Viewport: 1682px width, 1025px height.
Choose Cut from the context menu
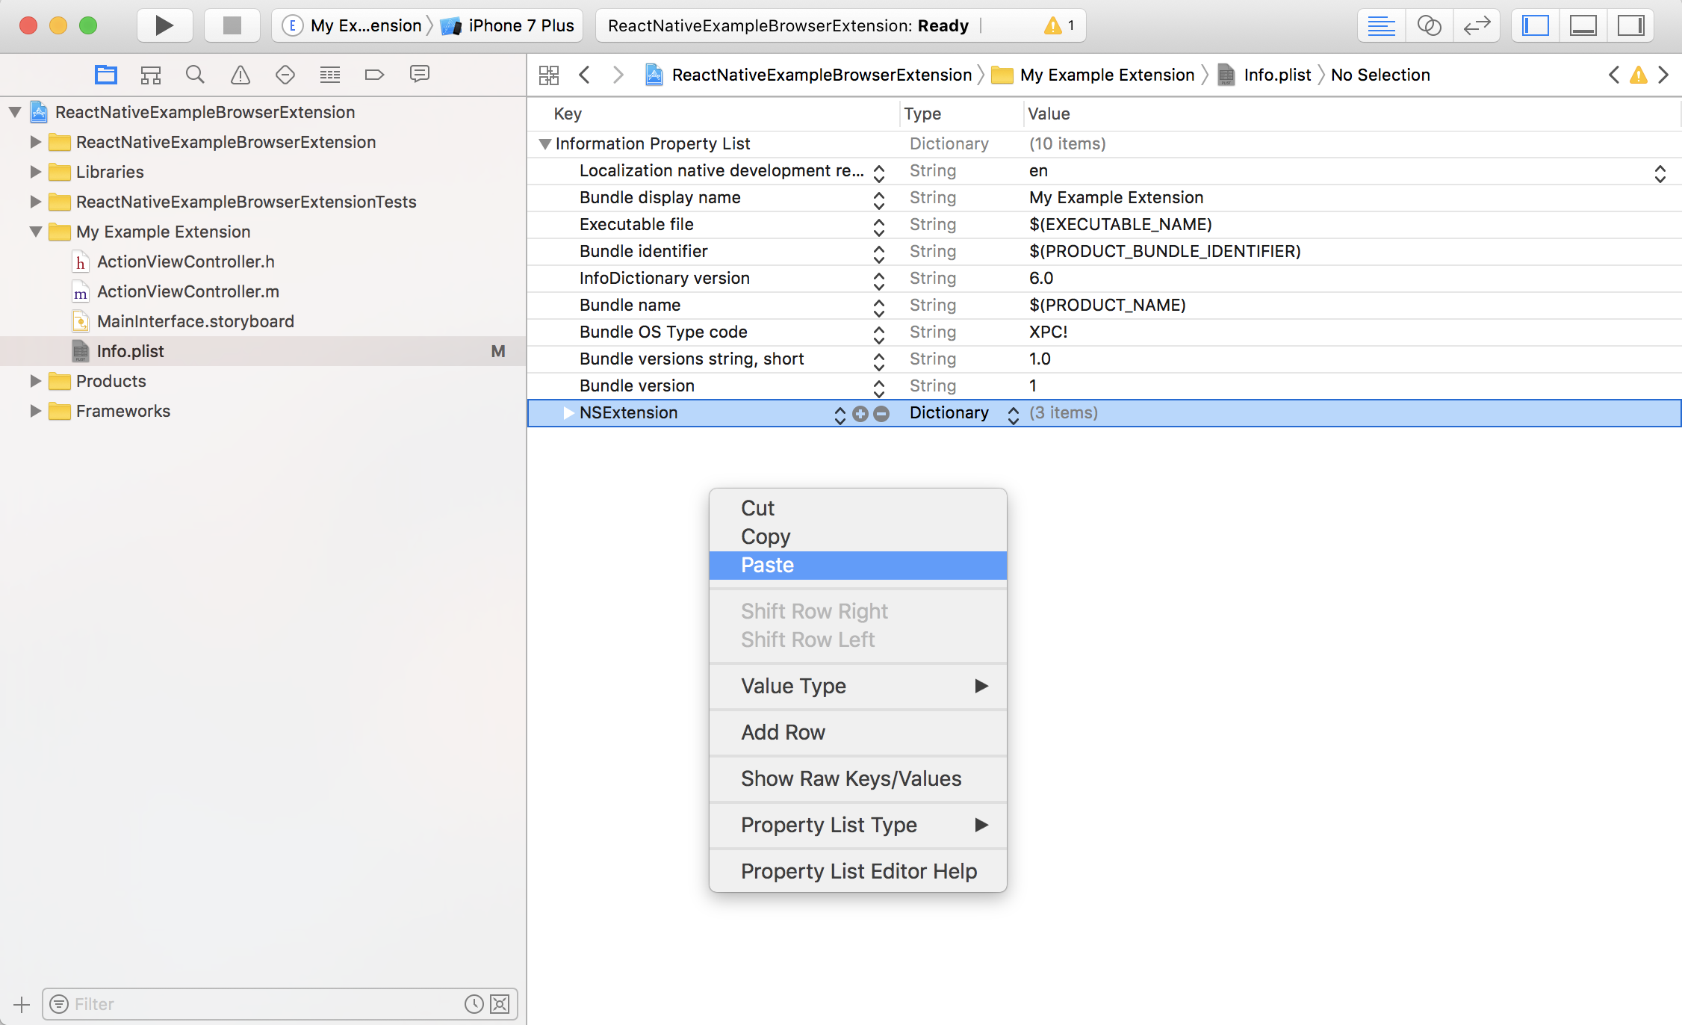pyautogui.click(x=857, y=508)
